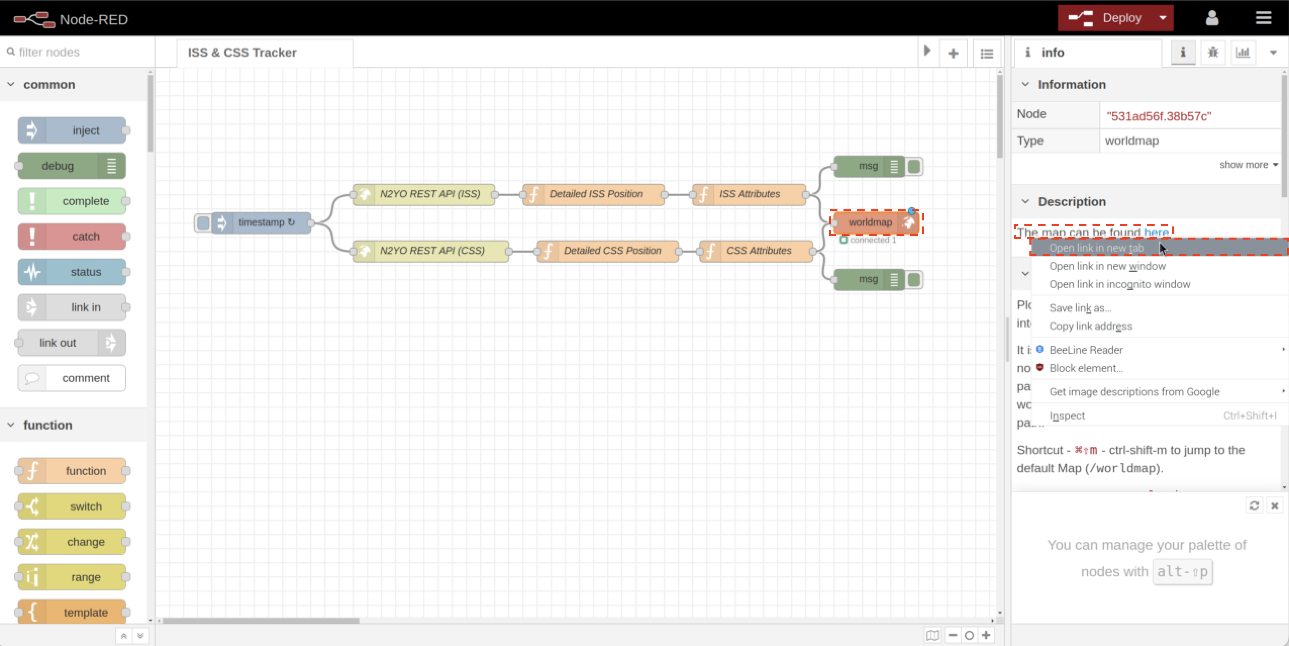Select the info sidebar tab icon
This screenshot has width=1289, height=646.
[1182, 52]
